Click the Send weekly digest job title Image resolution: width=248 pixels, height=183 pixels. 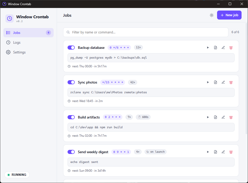click(93, 152)
